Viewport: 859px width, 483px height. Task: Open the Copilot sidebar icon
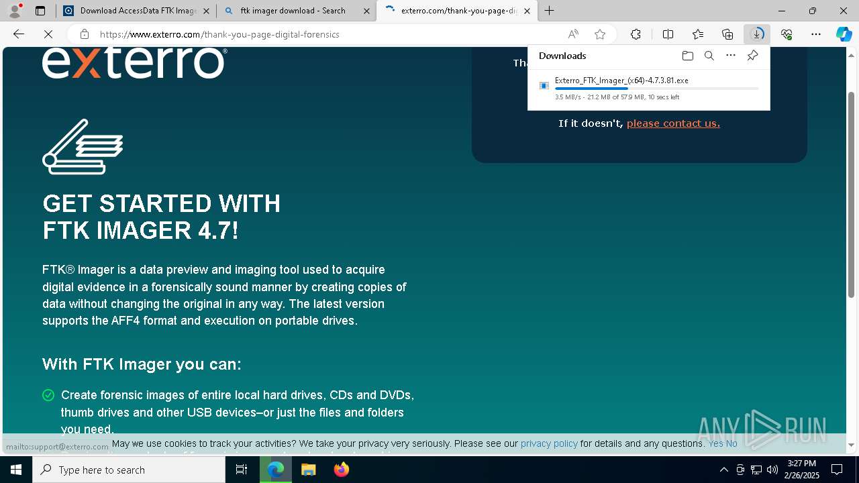pos(844,34)
